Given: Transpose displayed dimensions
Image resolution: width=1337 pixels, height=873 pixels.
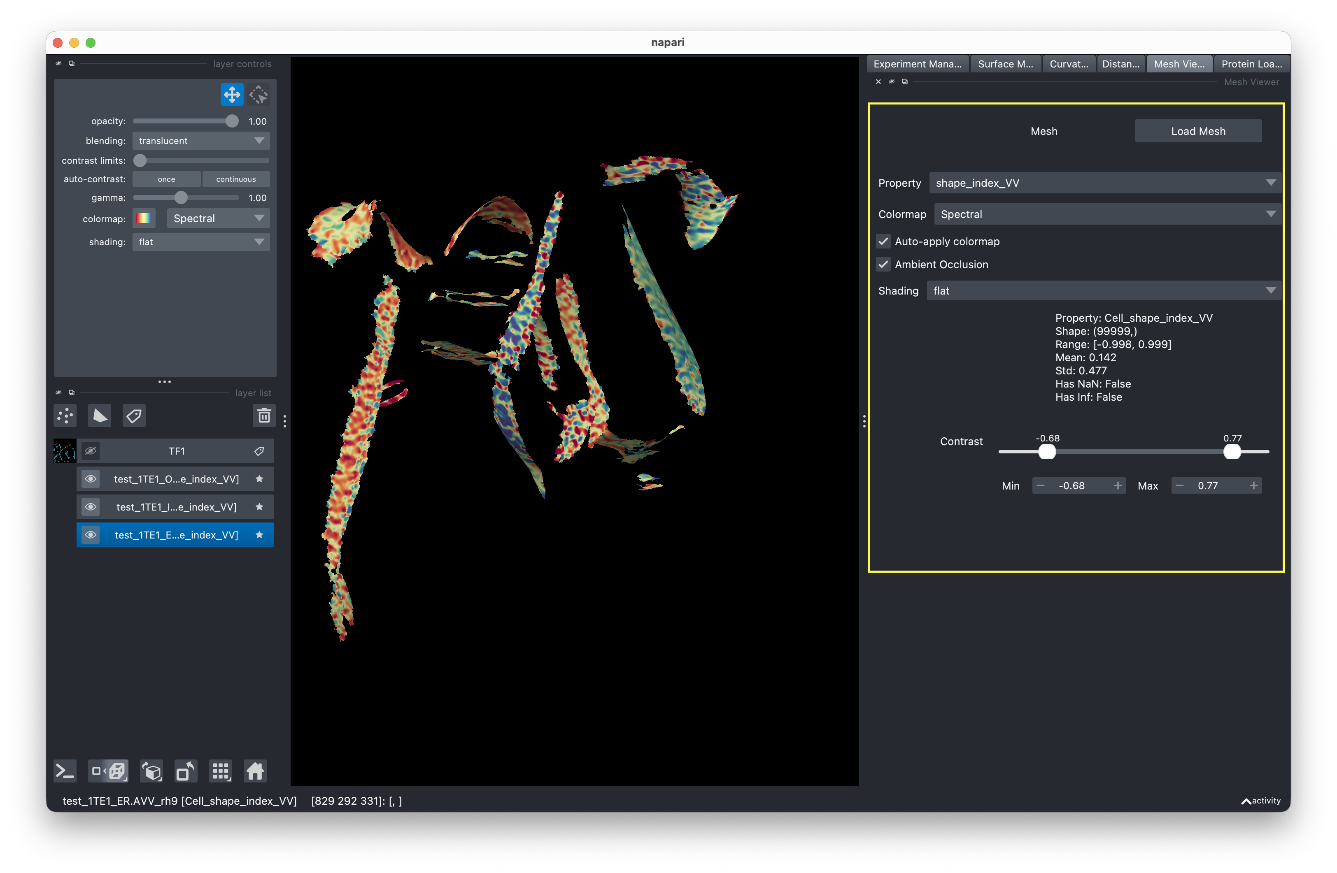Looking at the screenshot, I should (186, 771).
